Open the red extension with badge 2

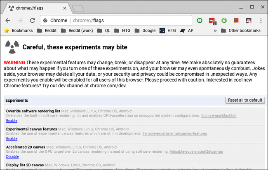point(212,21)
